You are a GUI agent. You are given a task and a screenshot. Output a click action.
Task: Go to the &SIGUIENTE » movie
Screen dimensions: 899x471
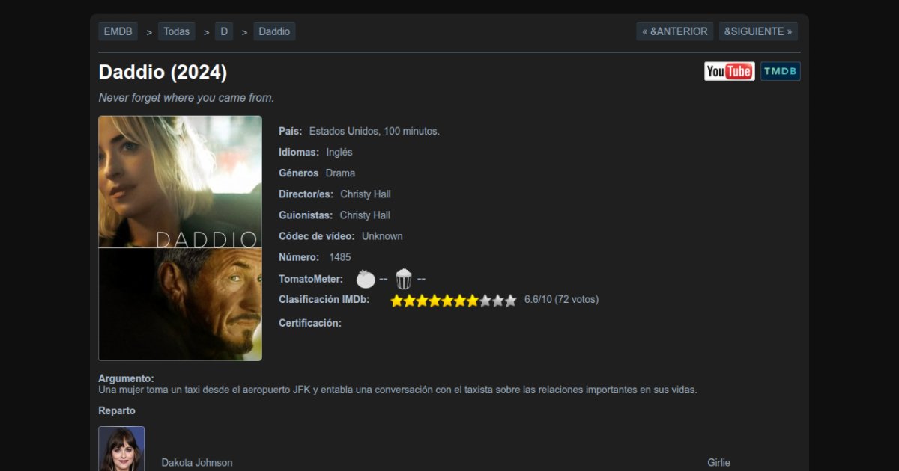click(758, 31)
